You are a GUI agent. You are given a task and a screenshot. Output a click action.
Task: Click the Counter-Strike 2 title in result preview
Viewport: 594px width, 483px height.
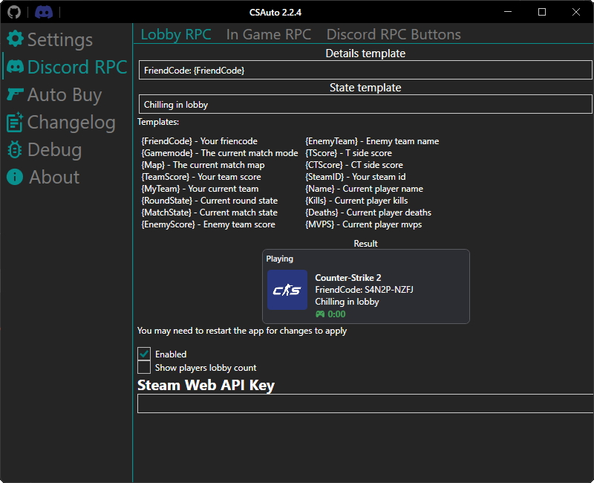[348, 277]
